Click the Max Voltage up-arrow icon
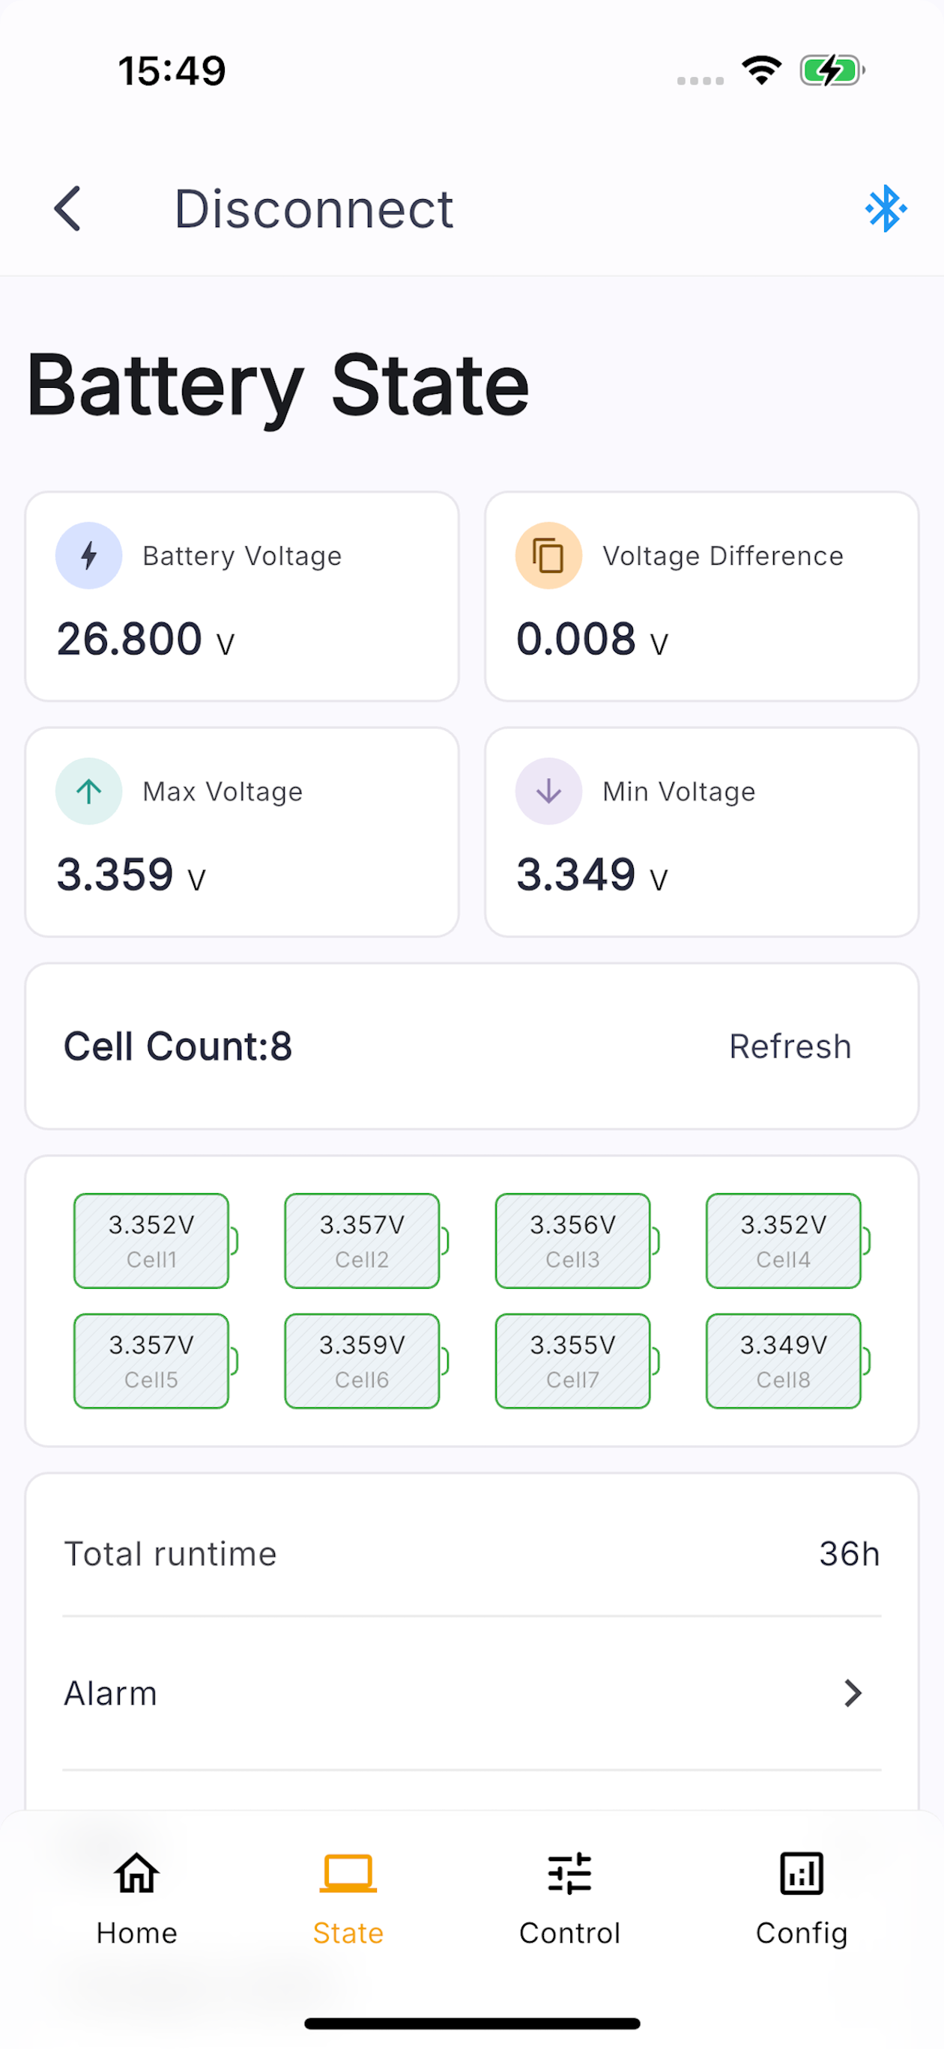This screenshot has height=2049, width=944. pyautogui.click(x=88, y=791)
